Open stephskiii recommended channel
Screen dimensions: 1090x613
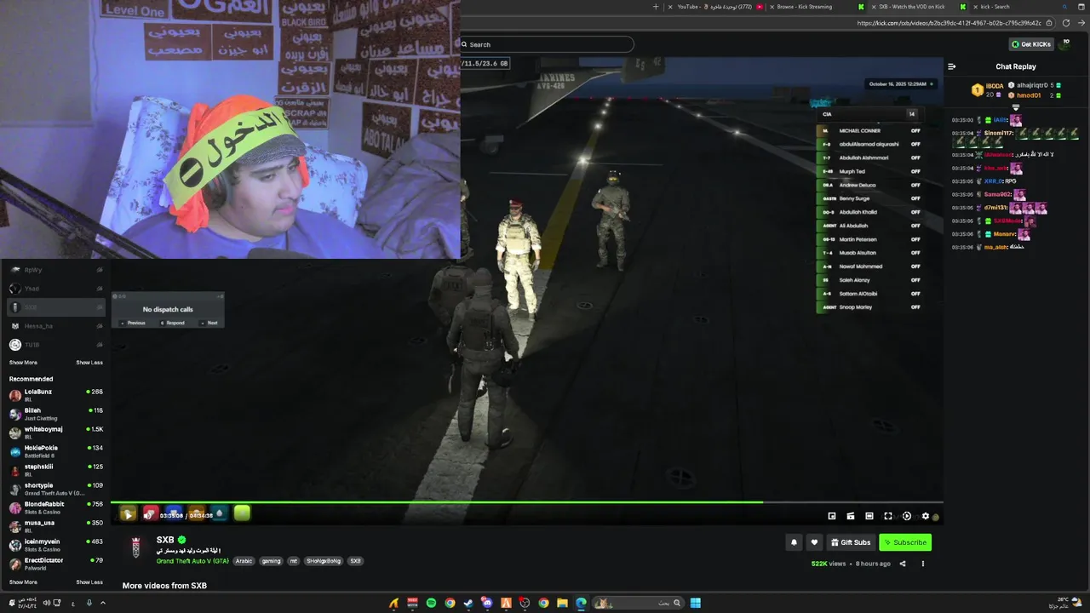[x=55, y=470]
